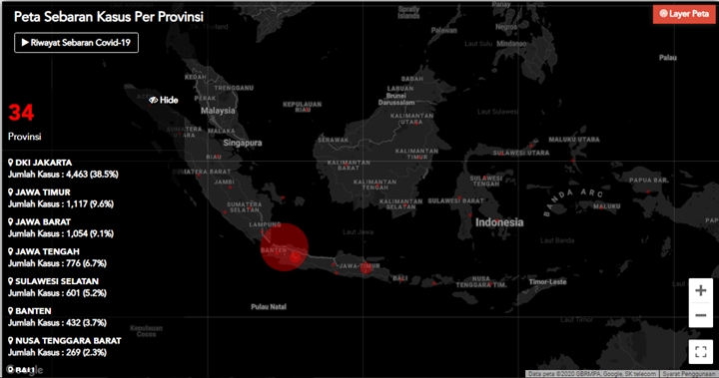Click the KALIMANTAN TENGAH map label
This screenshot has height=378, width=719.
click(375, 185)
